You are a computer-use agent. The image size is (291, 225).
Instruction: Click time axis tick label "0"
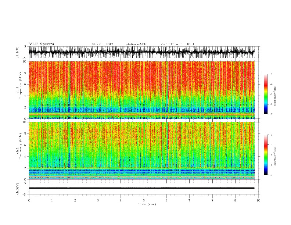(x=29, y=200)
